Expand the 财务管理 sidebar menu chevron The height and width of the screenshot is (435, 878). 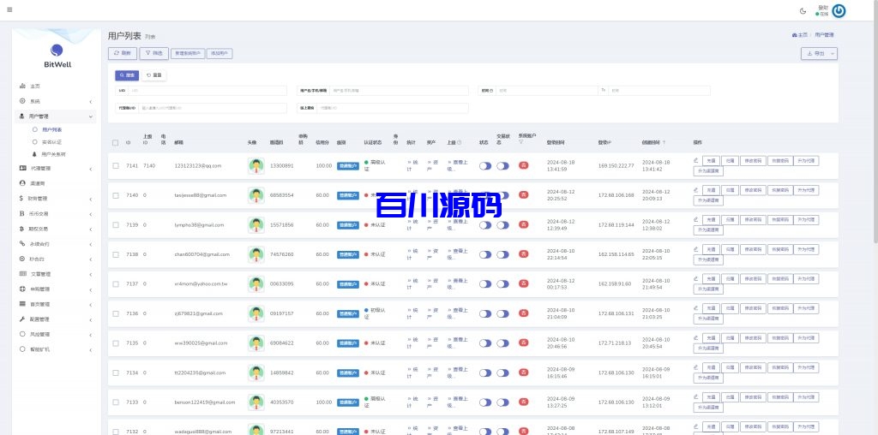(91, 199)
